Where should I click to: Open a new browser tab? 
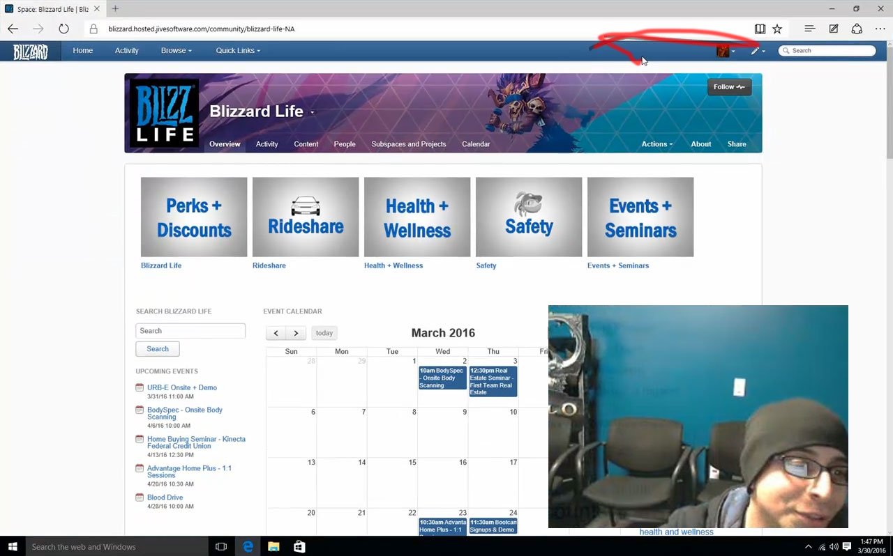pyautogui.click(x=115, y=8)
